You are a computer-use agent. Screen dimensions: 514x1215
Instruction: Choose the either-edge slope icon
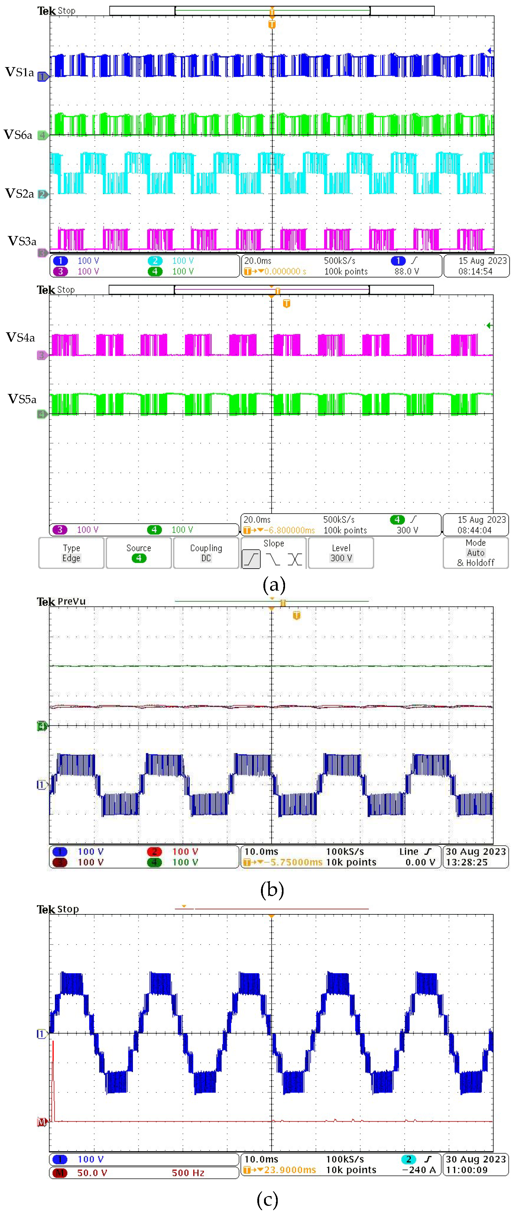(295, 559)
